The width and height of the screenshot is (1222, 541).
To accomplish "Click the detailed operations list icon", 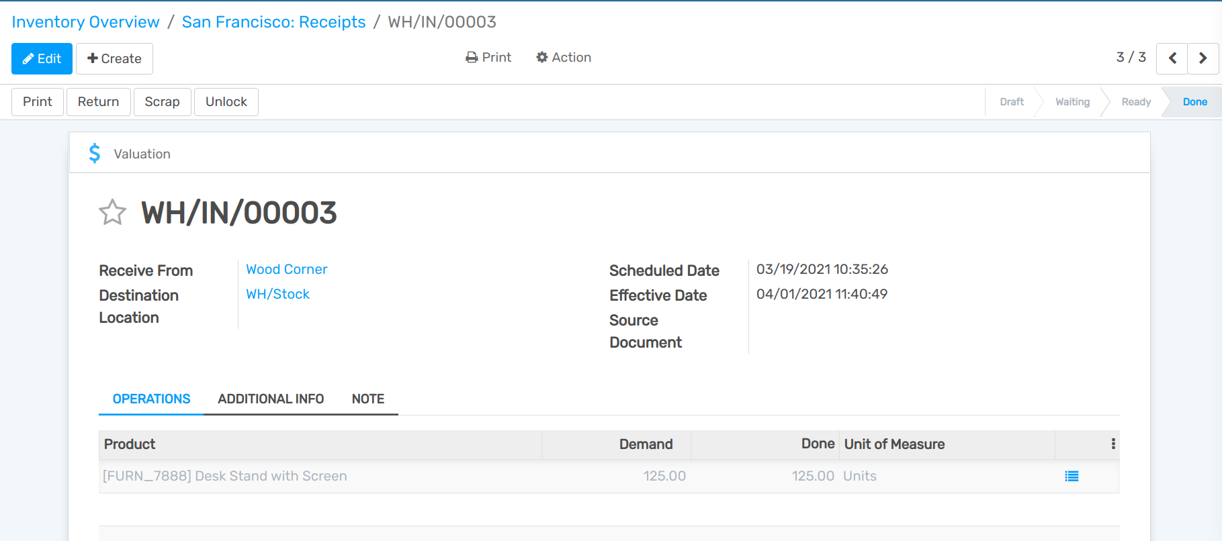I will point(1072,477).
